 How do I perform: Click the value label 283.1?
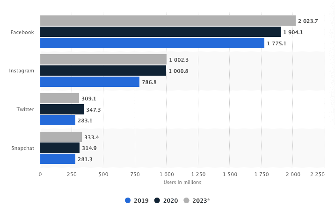tap(85, 121)
